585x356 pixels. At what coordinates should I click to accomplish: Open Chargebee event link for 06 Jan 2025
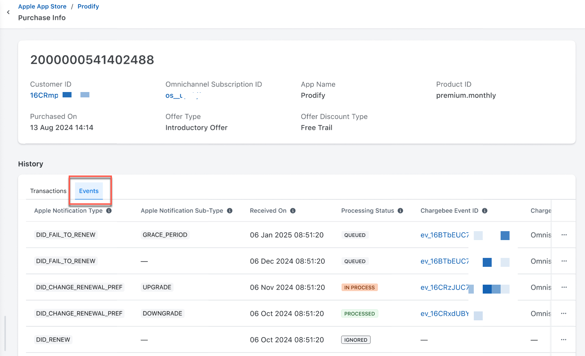(x=444, y=235)
